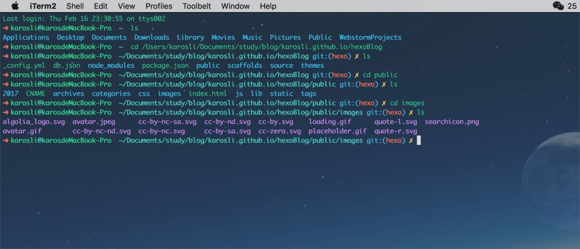Click 'quote-r.svg' file name
Viewport: 580px width, 249px height.
coord(396,131)
